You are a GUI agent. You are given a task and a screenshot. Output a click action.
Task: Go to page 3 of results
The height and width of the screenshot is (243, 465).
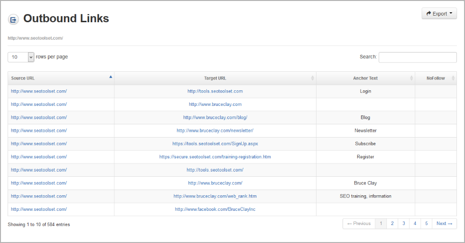pyautogui.click(x=404, y=224)
